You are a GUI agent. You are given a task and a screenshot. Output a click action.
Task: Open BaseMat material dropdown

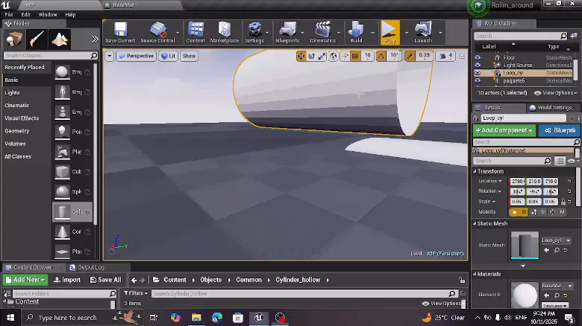[x=557, y=286]
